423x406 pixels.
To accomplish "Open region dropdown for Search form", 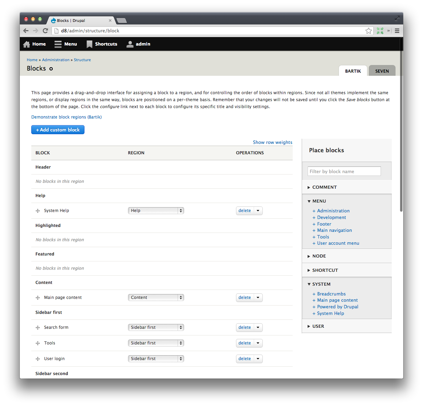I will (x=156, y=327).
